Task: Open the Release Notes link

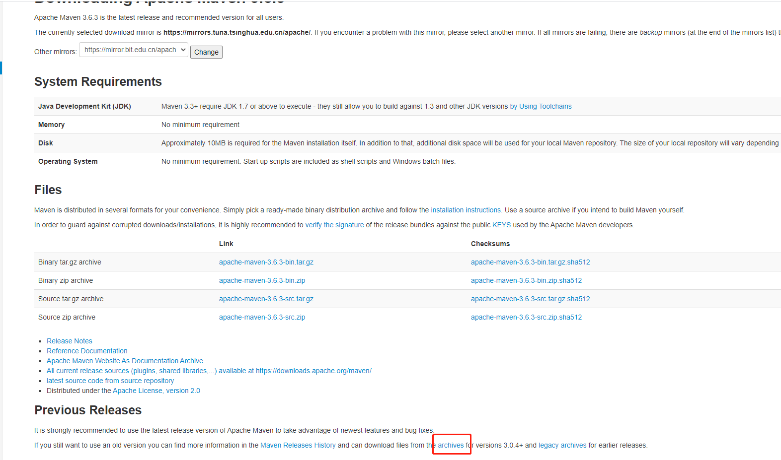Action: point(70,341)
